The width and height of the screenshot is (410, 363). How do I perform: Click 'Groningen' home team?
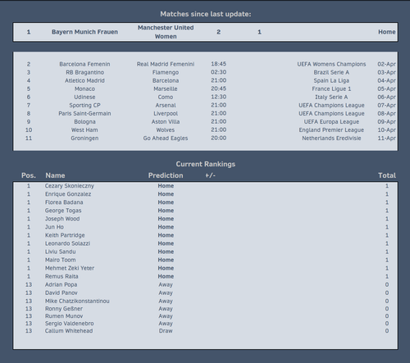coord(84,138)
